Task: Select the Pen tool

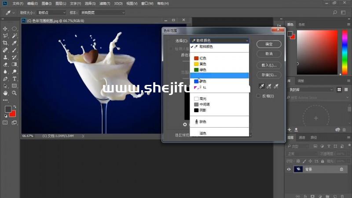Action: [x=5, y=79]
